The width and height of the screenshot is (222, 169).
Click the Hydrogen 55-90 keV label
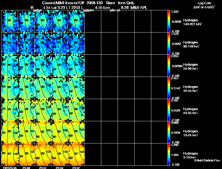pos(191,67)
